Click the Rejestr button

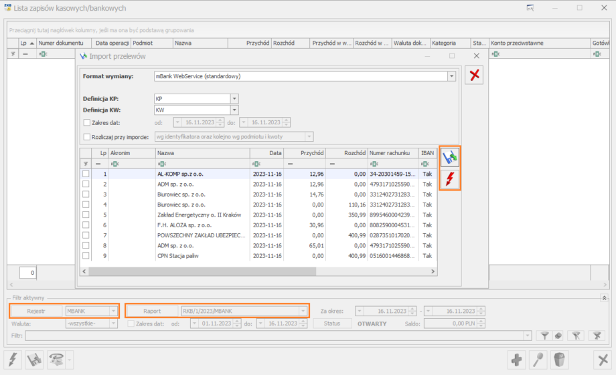pos(36,311)
